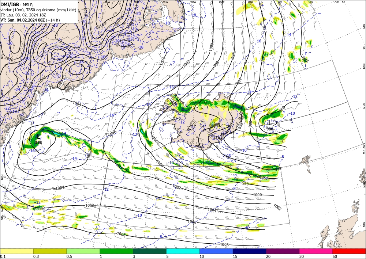Select the pink 30–50 legend swatch

[x=316, y=251]
